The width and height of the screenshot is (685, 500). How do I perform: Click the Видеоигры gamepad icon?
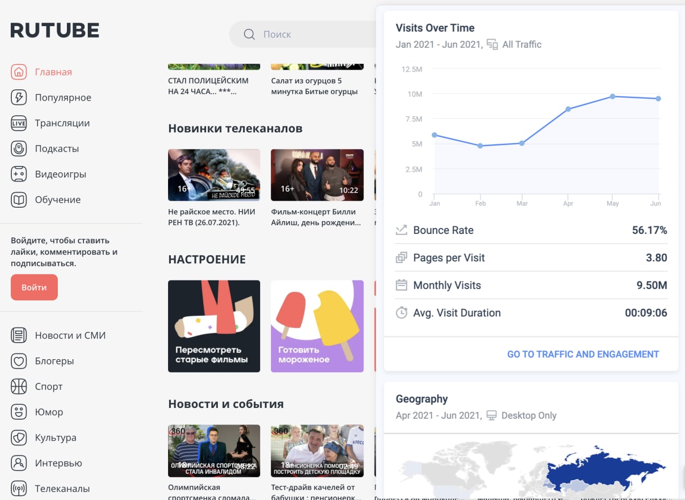[x=19, y=174]
